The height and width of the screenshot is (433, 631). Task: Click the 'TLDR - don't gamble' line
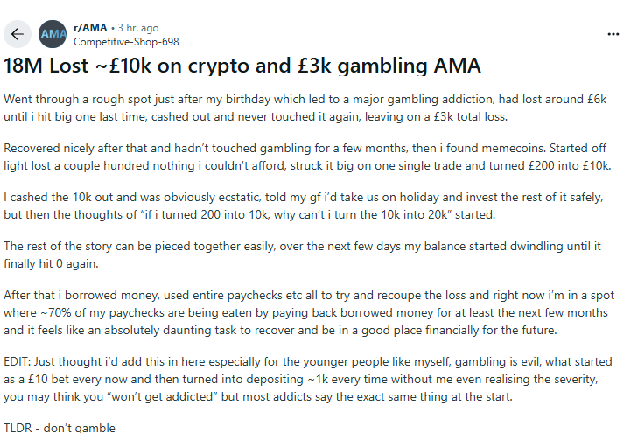(60, 428)
